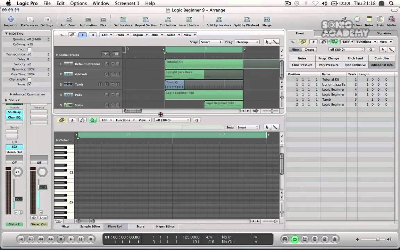Viewport: 400px width, 250px height.
Task: Mute the Pads track
Action: tap(113, 95)
